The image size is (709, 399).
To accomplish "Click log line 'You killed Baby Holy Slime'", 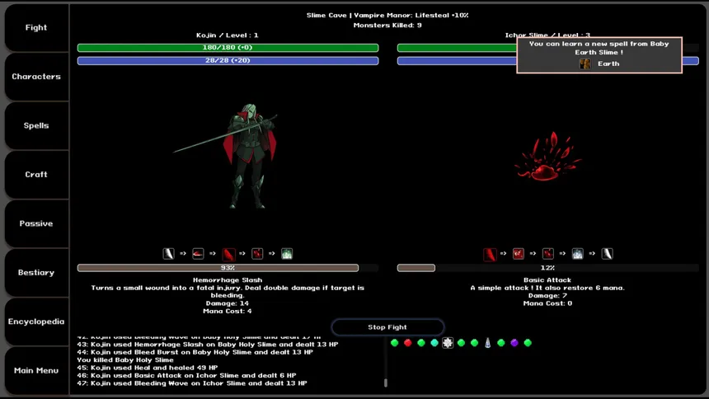I will point(125,360).
